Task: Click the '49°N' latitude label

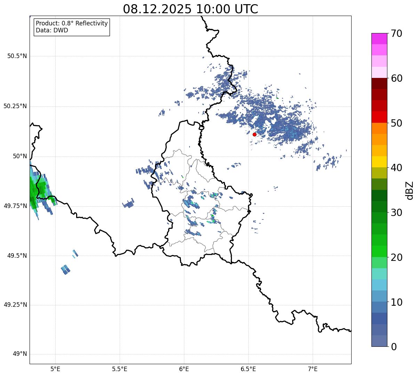Action: [x=20, y=354]
